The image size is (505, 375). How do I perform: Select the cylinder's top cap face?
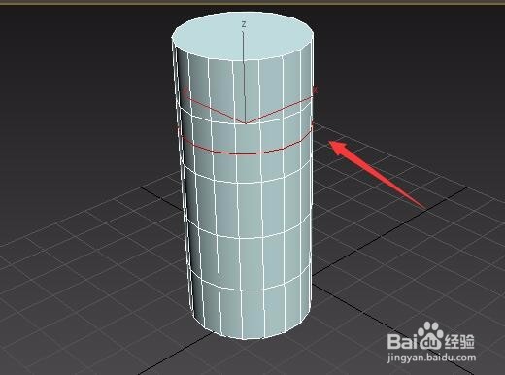coord(242,37)
